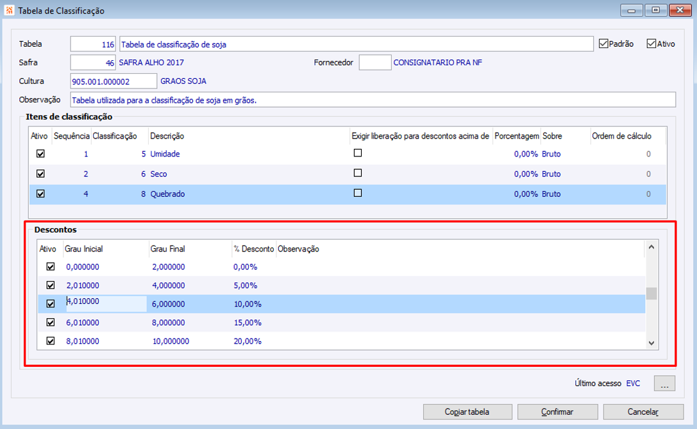Image resolution: width=697 pixels, height=429 pixels.
Task: Uncheck Ativo for the 10,00% discount row
Action: point(50,304)
